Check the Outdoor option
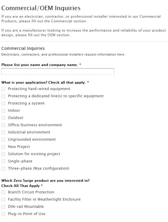 3,118
